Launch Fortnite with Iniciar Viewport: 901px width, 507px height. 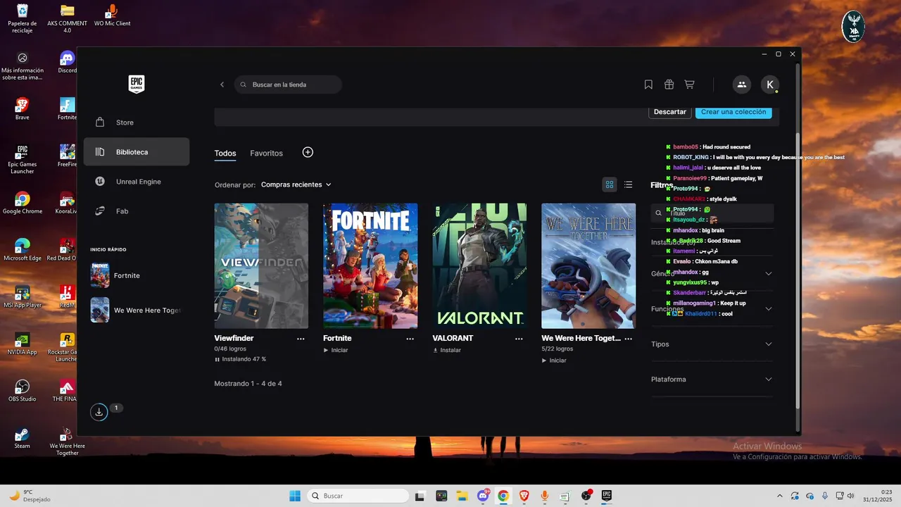(336, 350)
